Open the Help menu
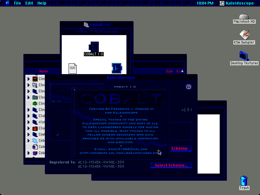260x195 pixels. click(42, 3)
